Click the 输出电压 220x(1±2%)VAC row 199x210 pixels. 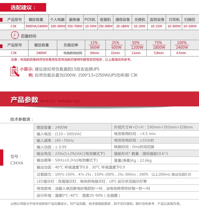point(73,153)
